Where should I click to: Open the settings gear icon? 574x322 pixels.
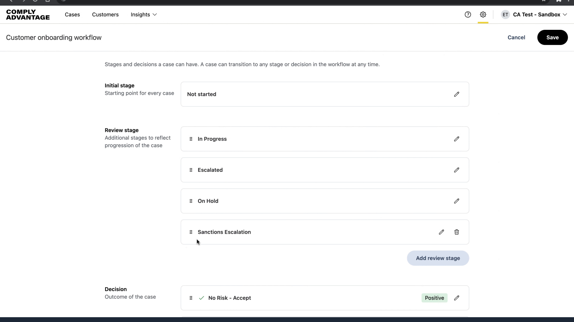coord(483,15)
